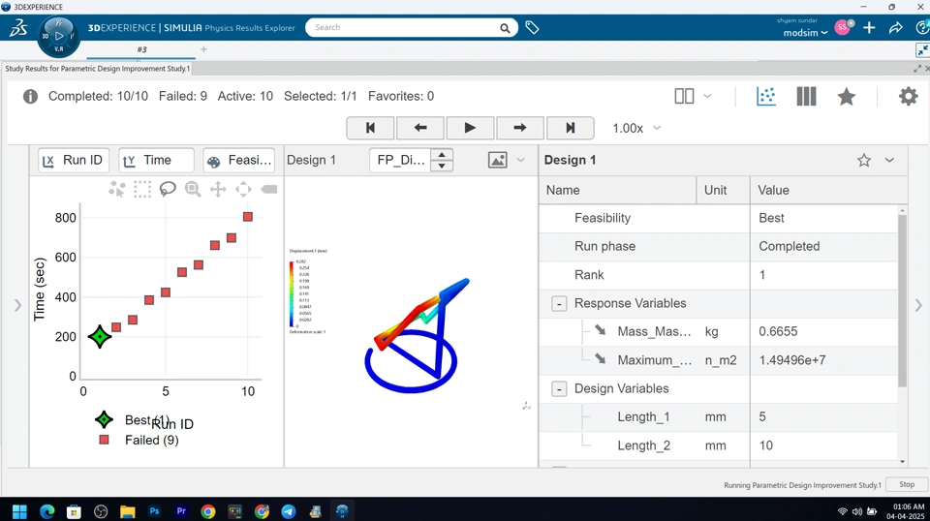Mark Design 1 as favorite
The image size is (930, 521).
click(x=864, y=160)
